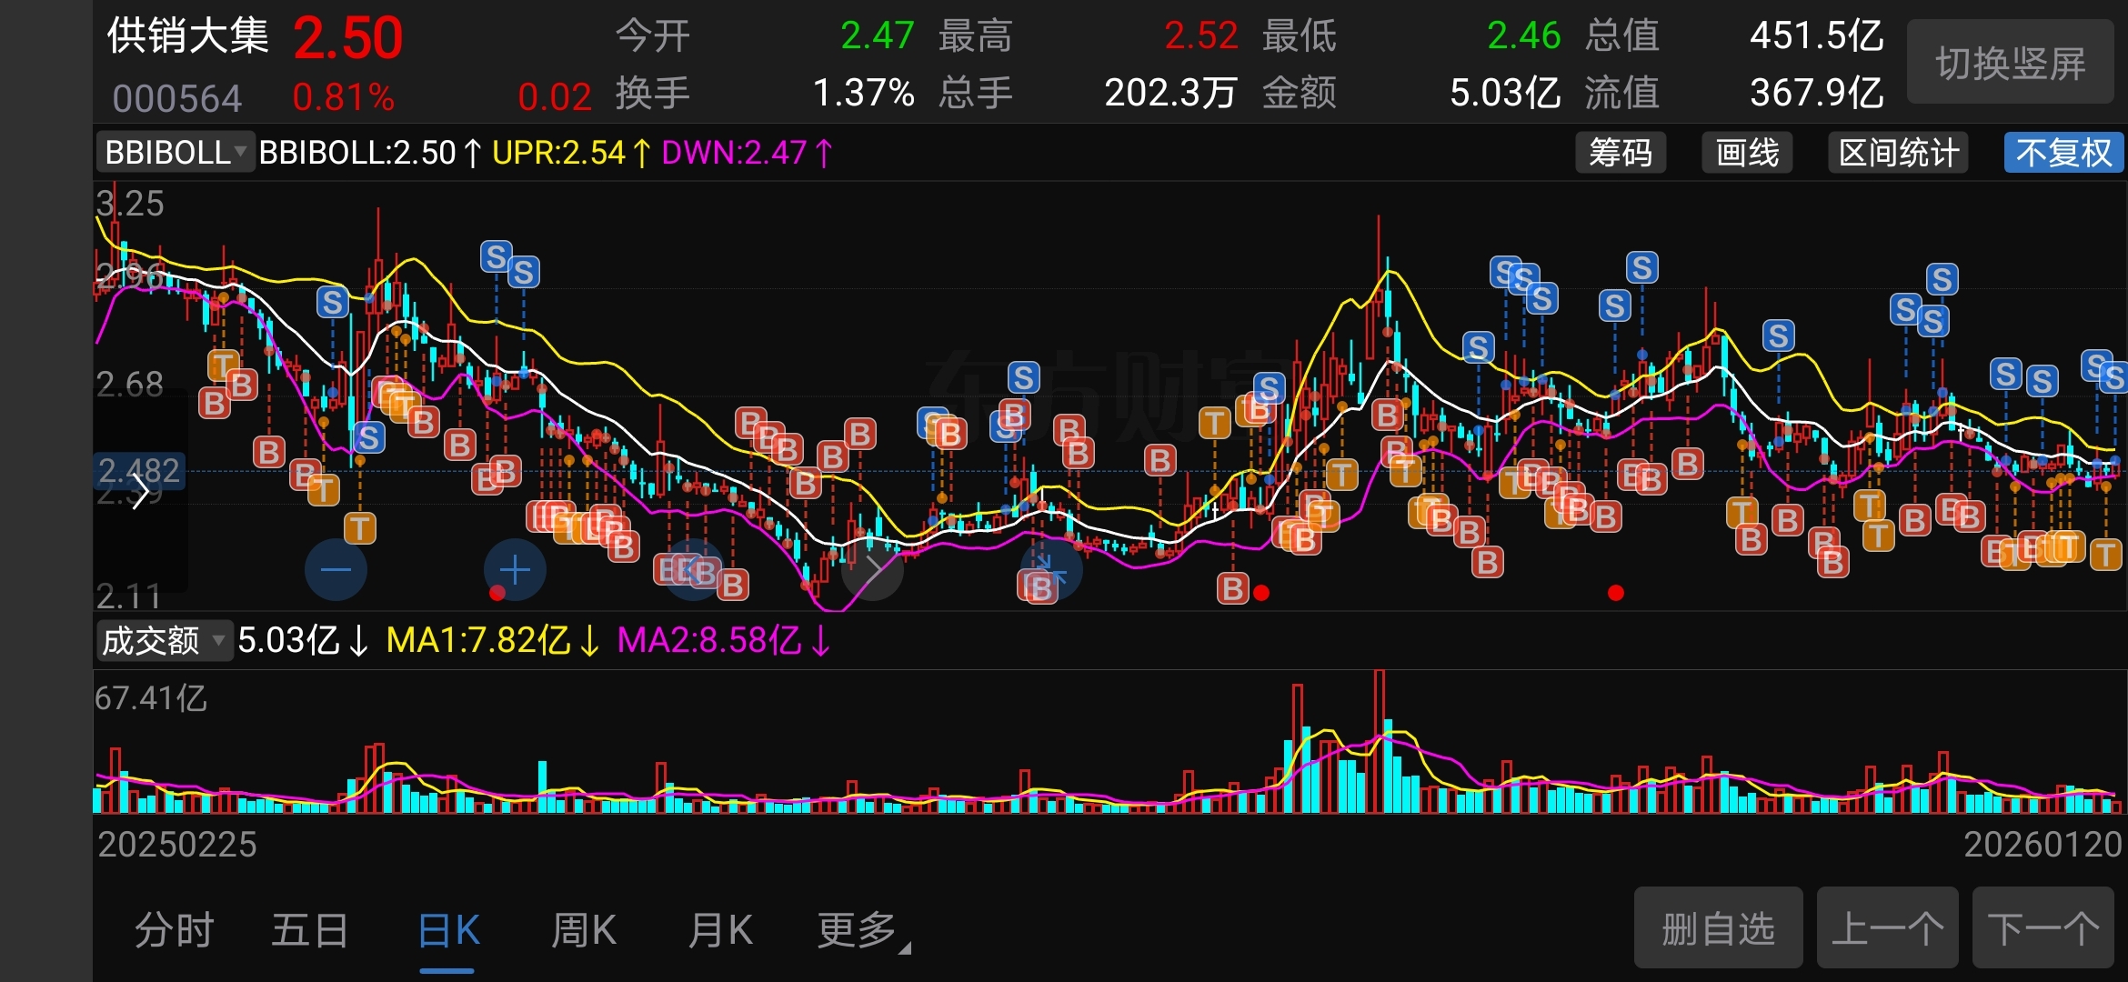Enable 区间统计 range statistics
Screen dimensions: 2128x982
[x=1898, y=153]
